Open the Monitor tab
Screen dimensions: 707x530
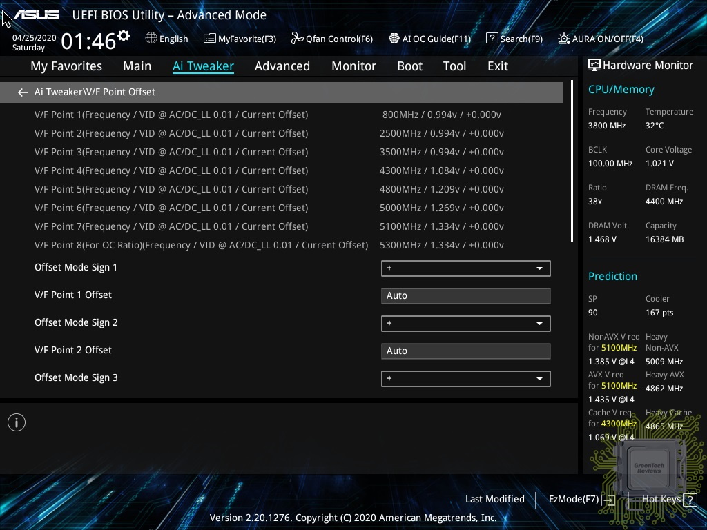pyautogui.click(x=354, y=66)
